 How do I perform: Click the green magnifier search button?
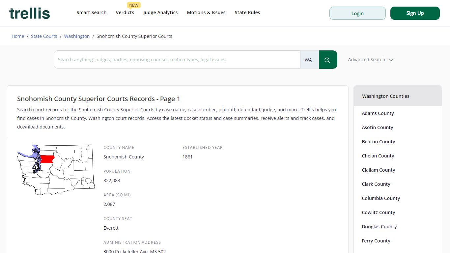click(328, 60)
